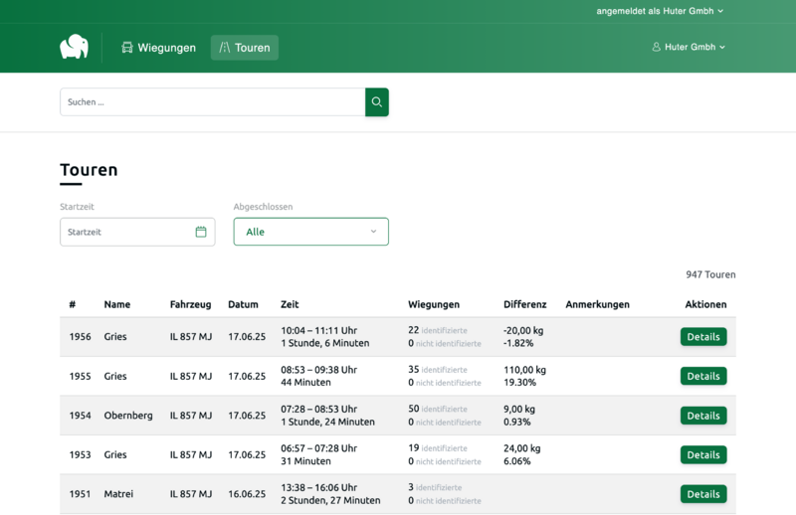Click the 'Aktionen' column header
Viewport: 796px width, 515px height.
705,304
